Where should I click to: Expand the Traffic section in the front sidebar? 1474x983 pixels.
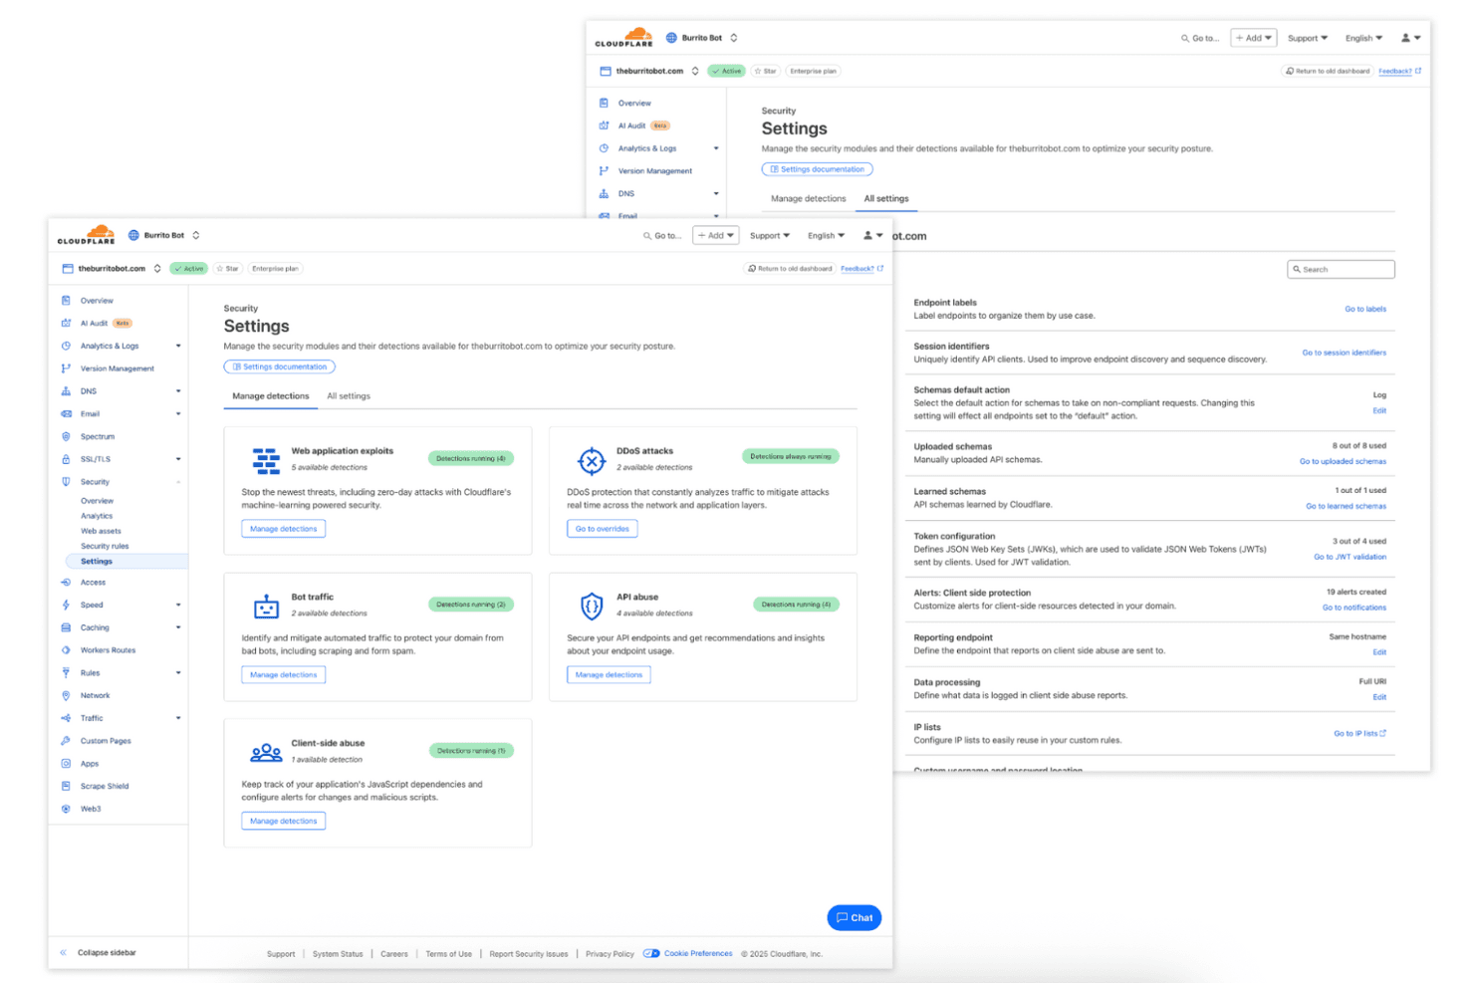coord(178,718)
